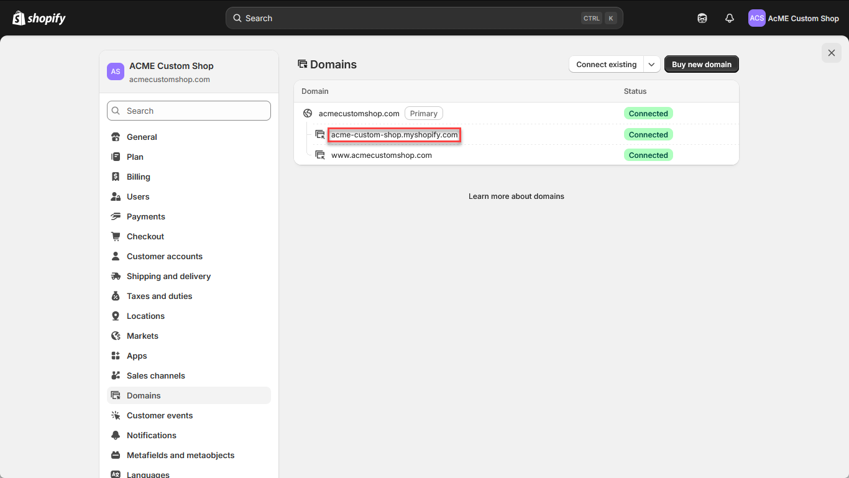Screen dimensions: 849x478
Task: Select the Domains sidebar item
Action: point(189,395)
